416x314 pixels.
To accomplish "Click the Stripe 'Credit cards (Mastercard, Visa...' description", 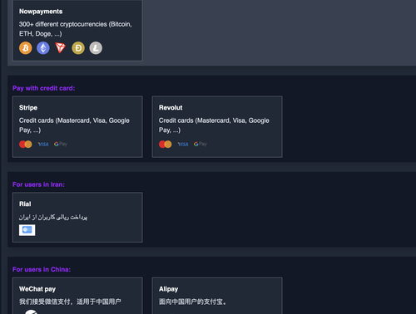I will [x=74, y=125].
